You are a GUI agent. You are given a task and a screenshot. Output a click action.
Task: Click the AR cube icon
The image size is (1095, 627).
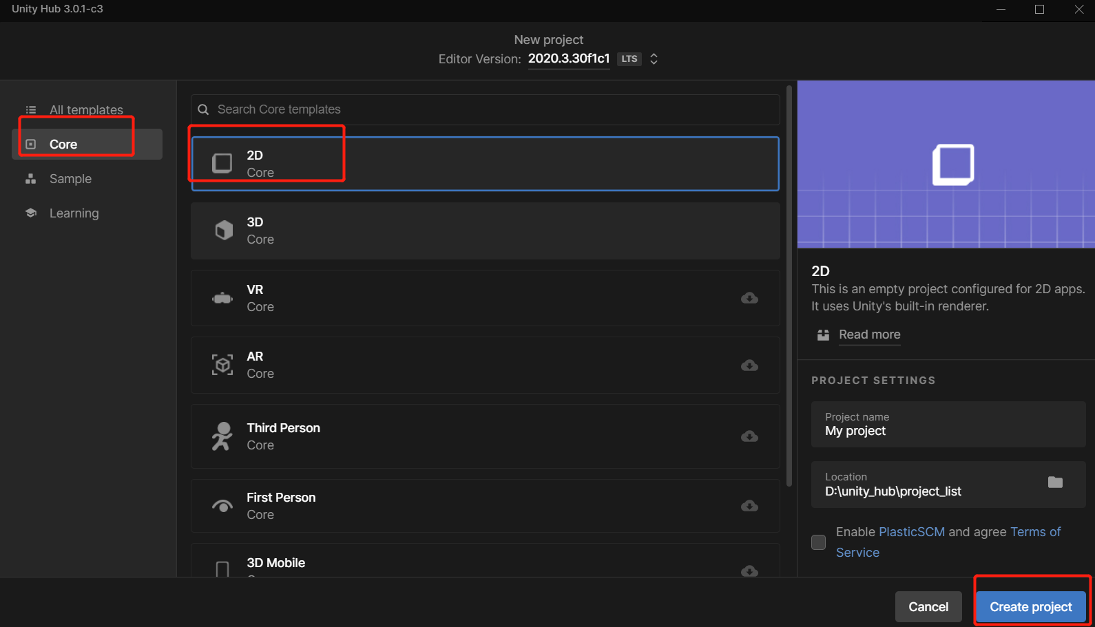point(222,365)
